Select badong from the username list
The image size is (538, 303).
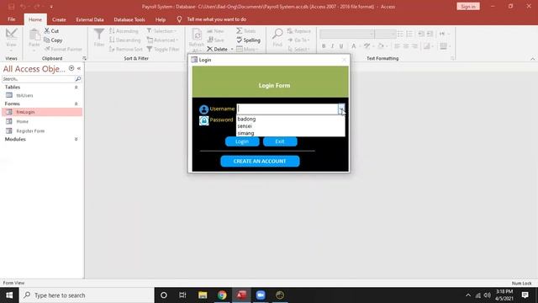[291, 119]
